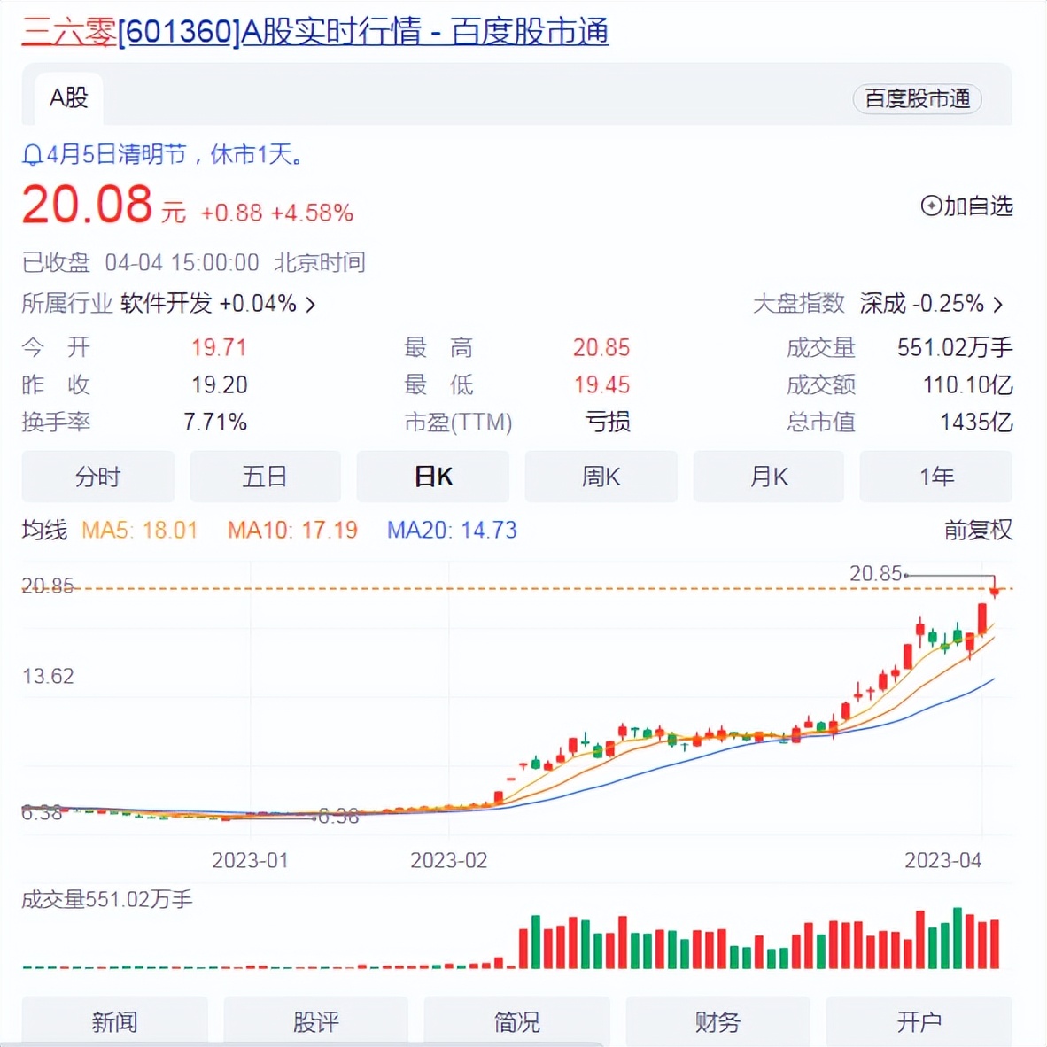Open the 周K weekly candlestick chart
Viewport: 1047px width, 1047px height.
pos(601,477)
